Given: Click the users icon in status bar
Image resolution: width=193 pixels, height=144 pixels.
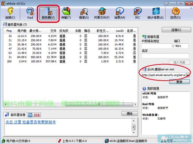Looking at the screenshot, I should 3,141.
